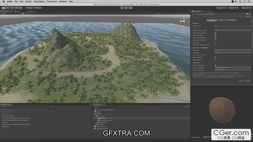Select the Hand tool in the toolbar
The height and width of the screenshot is (142, 253).
4,8
